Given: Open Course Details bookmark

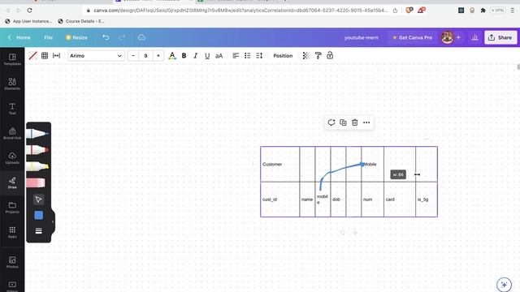Looking at the screenshot, I should [81, 21].
